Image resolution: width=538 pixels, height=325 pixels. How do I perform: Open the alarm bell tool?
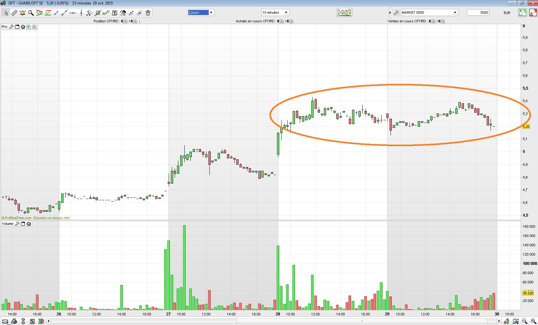tap(22, 13)
